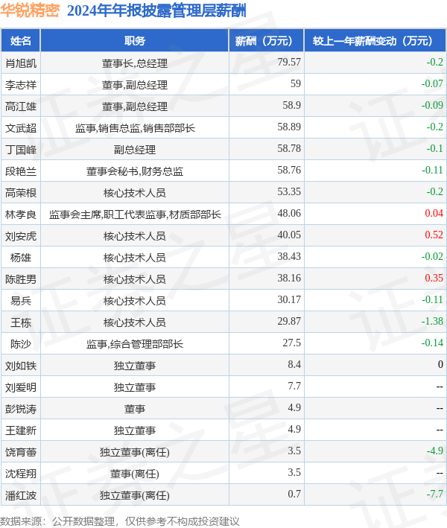Click the salary value 58.78
Viewport: 447px width, 528px height.
pyautogui.click(x=289, y=148)
